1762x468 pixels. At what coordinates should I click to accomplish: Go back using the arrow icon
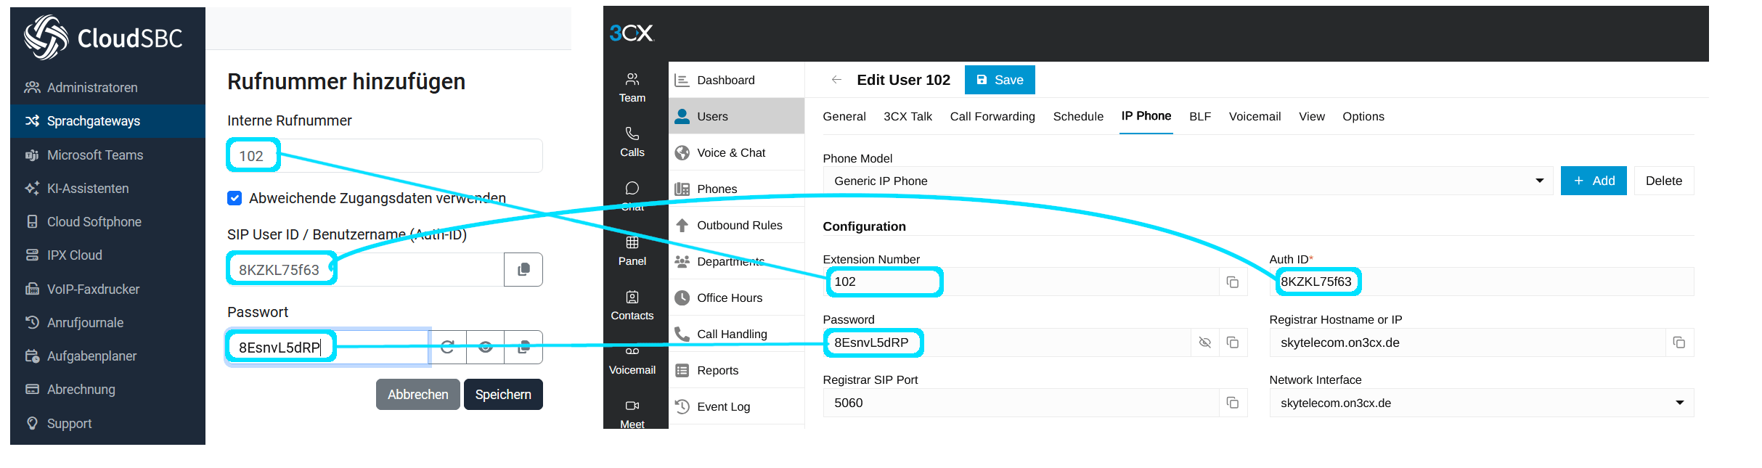pos(836,80)
